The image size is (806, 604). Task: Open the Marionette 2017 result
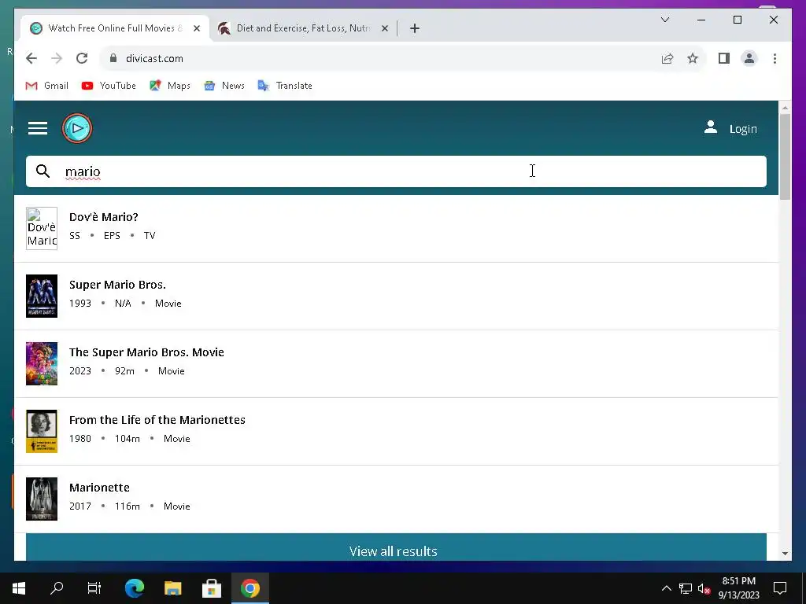click(x=396, y=499)
